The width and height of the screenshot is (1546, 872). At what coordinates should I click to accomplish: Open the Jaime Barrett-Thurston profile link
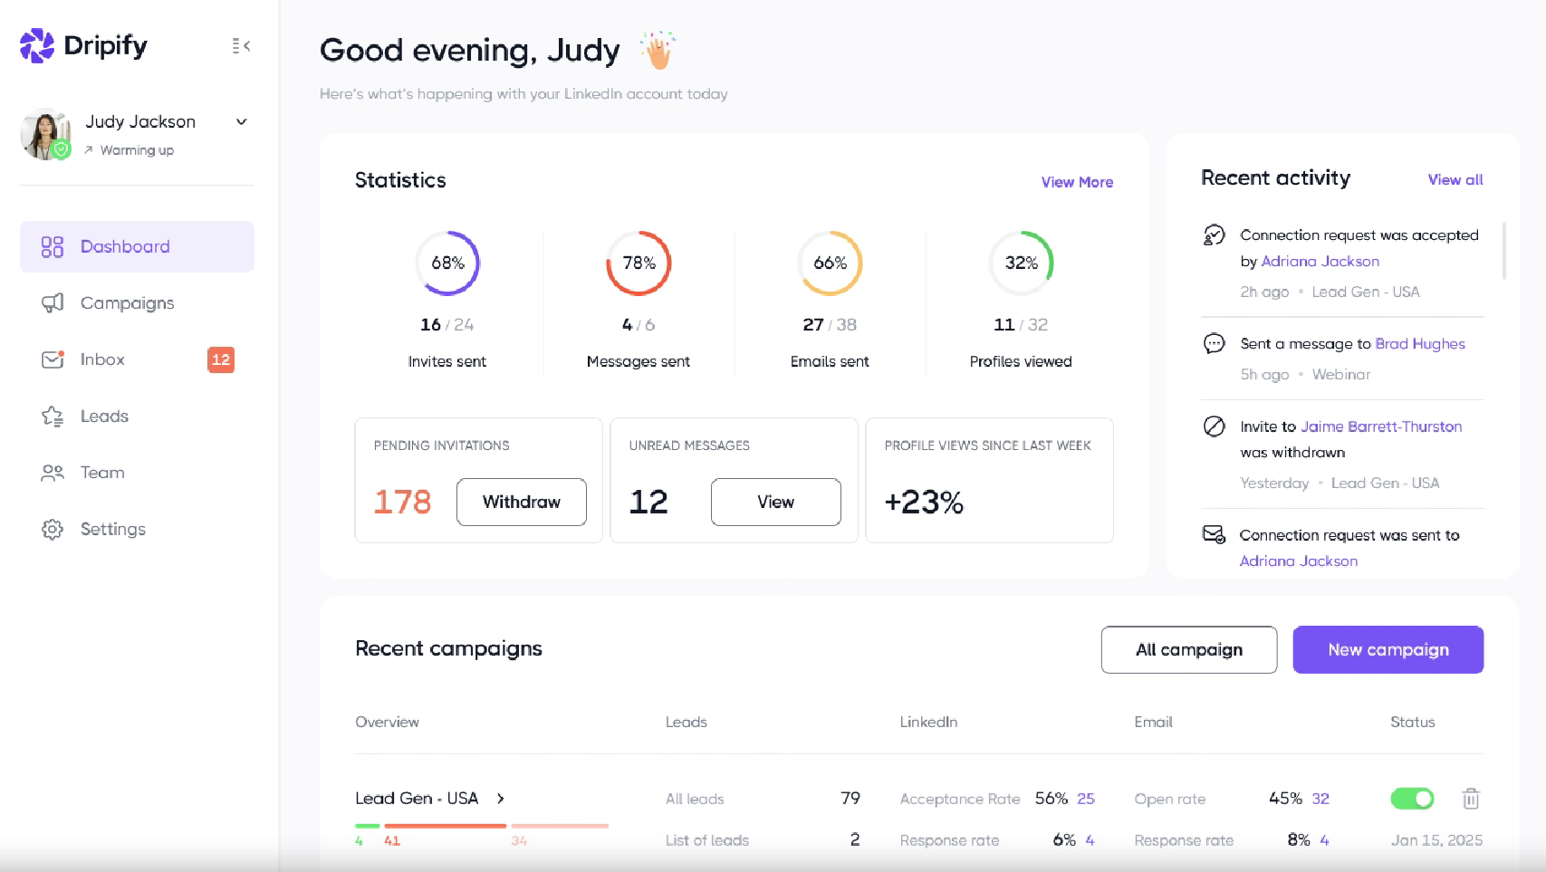click(x=1381, y=426)
